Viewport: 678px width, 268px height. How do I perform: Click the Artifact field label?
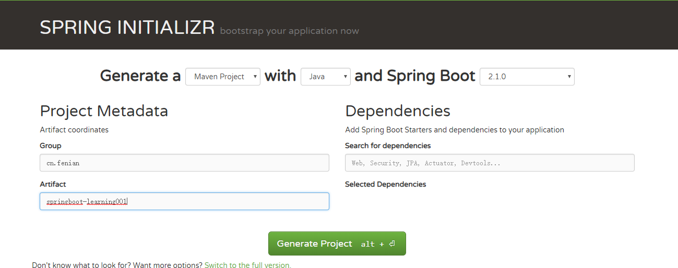click(53, 184)
